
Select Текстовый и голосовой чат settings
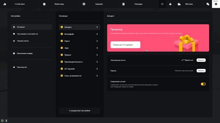tap(31, 34)
